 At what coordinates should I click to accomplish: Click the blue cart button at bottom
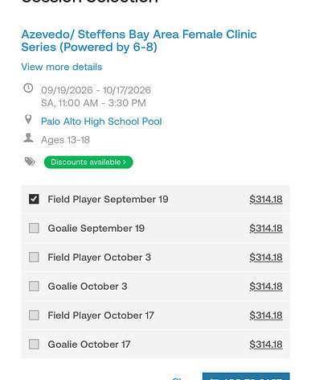click(x=246, y=376)
